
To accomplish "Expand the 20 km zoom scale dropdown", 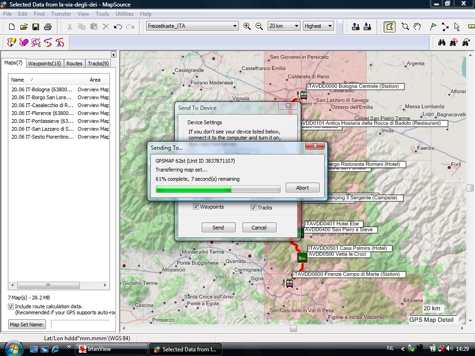I will coord(284,26).
